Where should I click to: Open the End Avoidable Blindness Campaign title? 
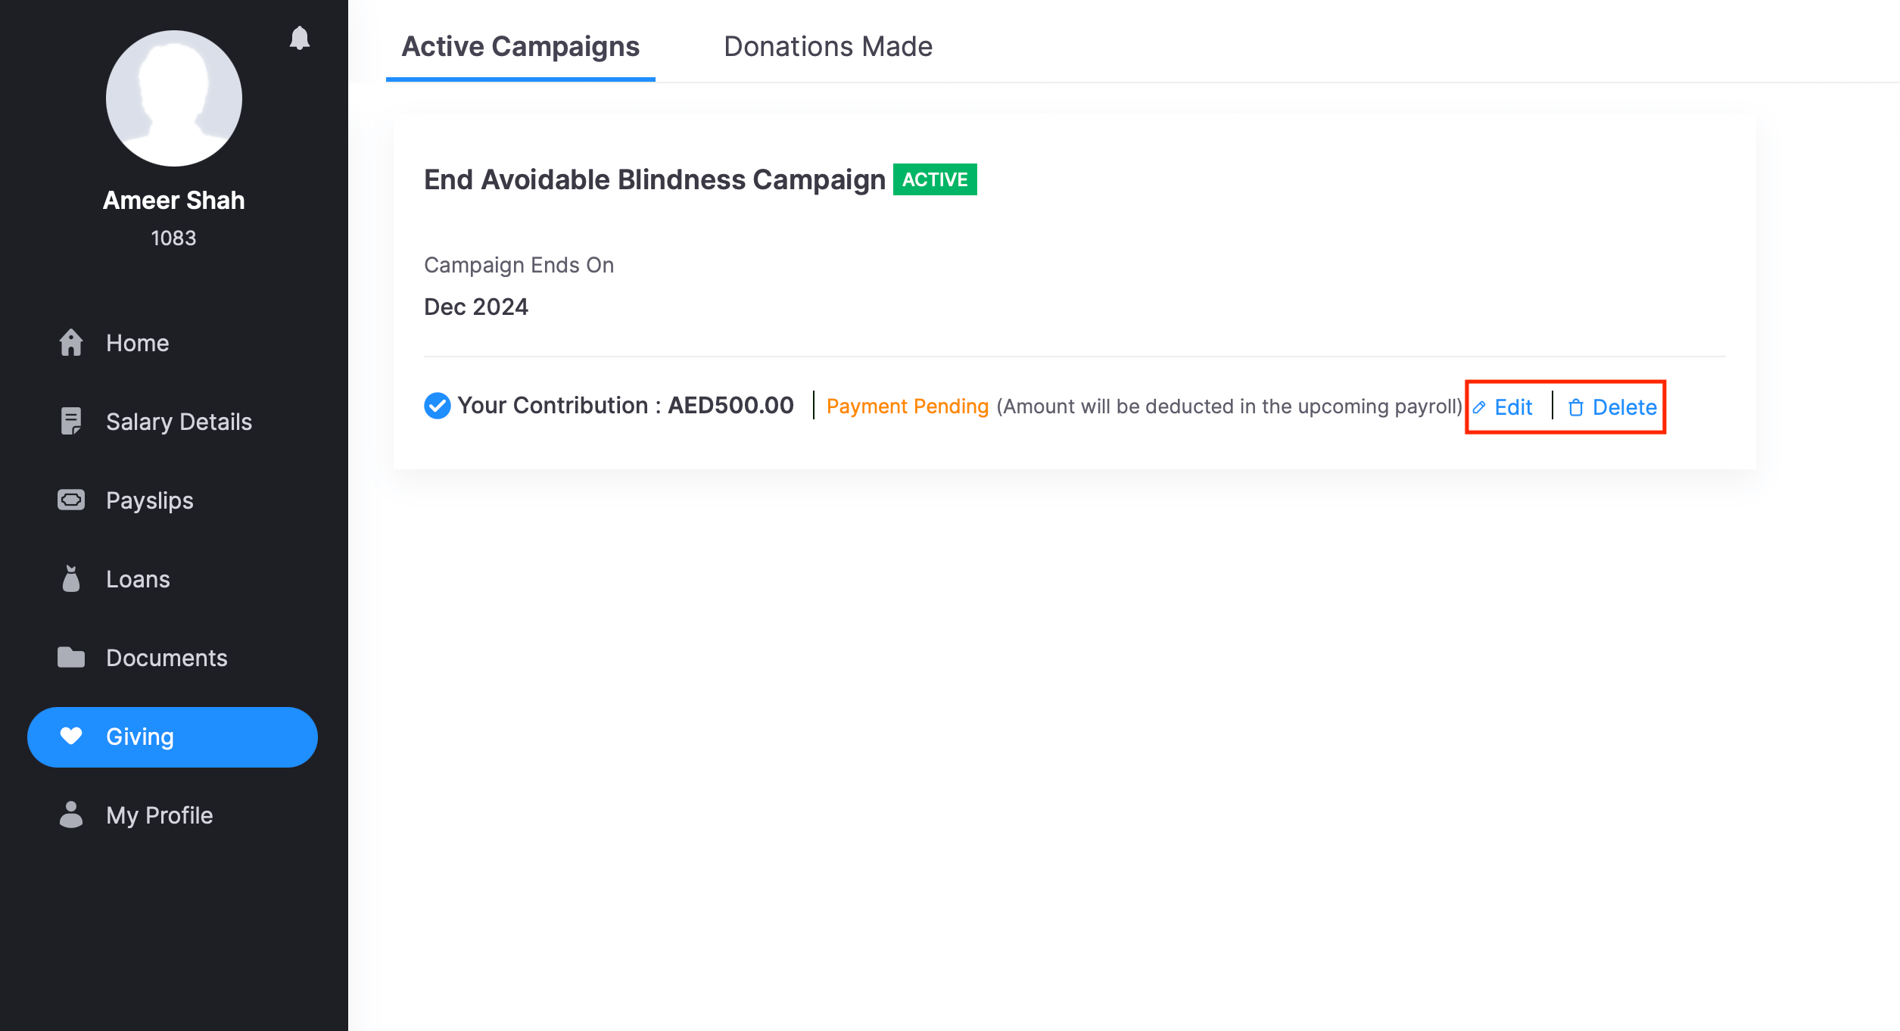coord(654,179)
